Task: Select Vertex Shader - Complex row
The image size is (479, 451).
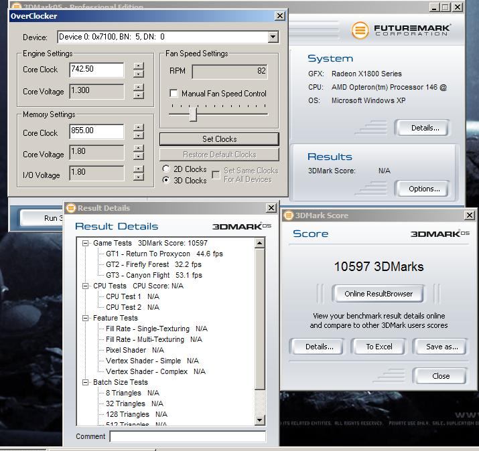Action: coord(156,371)
